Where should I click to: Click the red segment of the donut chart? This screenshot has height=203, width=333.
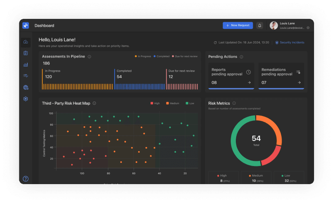(x=273, y=157)
